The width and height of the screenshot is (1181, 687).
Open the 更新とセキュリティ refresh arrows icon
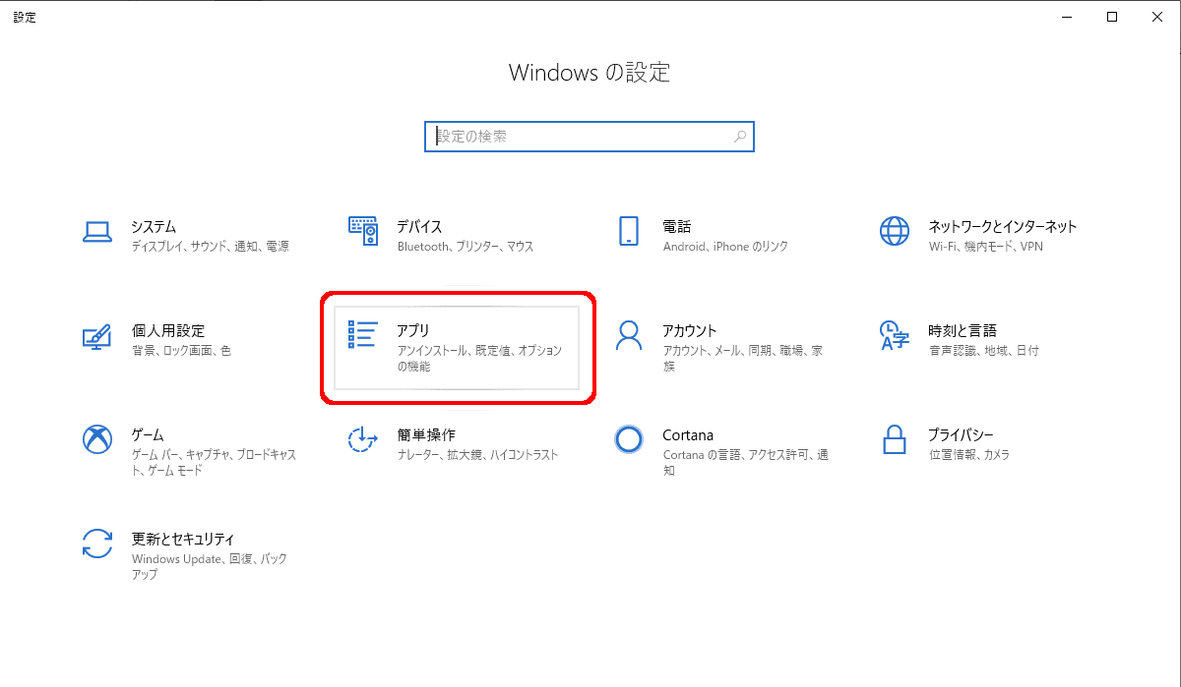(96, 544)
